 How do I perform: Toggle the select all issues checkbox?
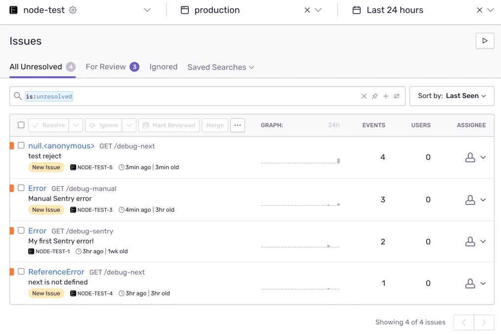click(21, 125)
